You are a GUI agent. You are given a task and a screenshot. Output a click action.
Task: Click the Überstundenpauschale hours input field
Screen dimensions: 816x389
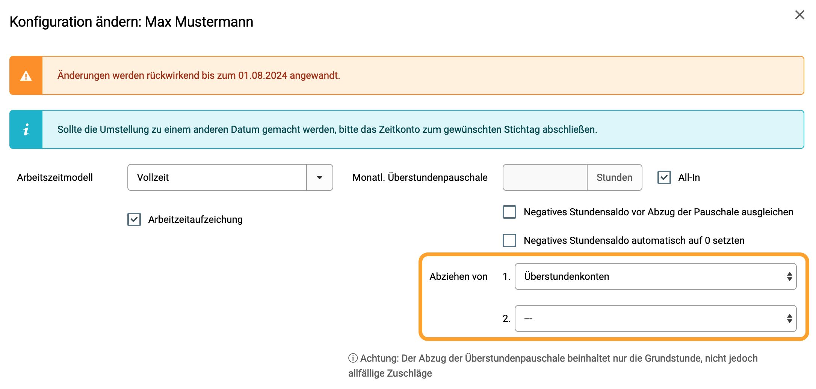tap(545, 177)
